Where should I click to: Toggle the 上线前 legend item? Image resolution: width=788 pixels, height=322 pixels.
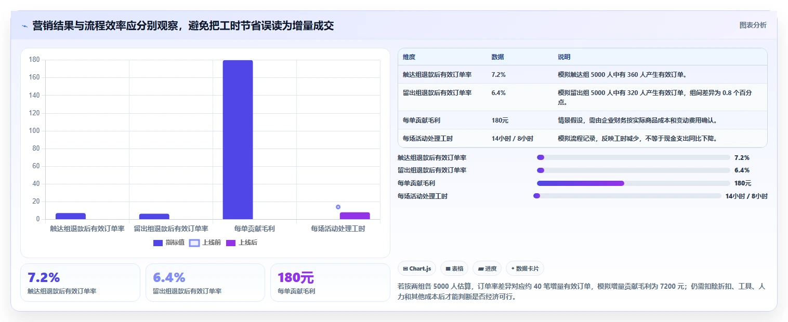[x=205, y=243]
